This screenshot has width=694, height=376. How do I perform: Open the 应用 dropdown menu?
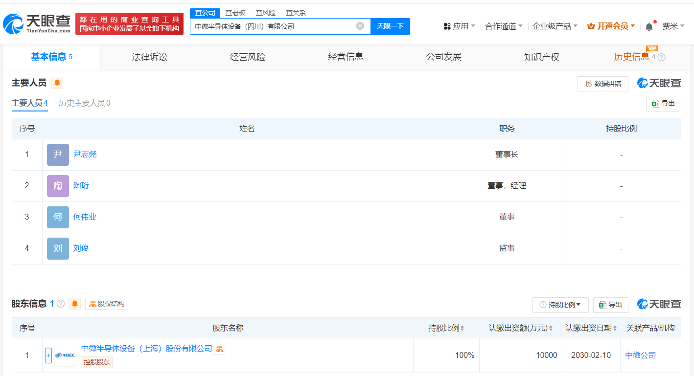[459, 26]
